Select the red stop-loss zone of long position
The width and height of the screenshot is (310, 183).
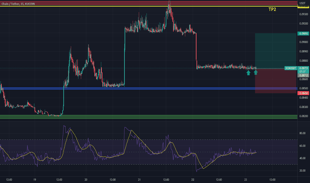(x=276, y=81)
